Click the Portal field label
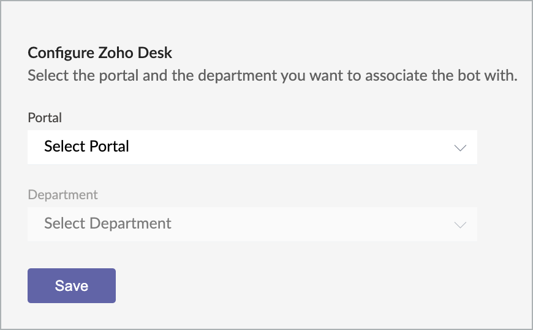This screenshot has height=330, width=533. (x=45, y=117)
